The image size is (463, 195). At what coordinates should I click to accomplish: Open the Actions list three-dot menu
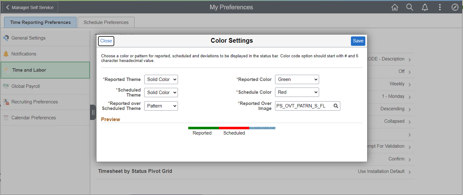[x=440, y=7]
